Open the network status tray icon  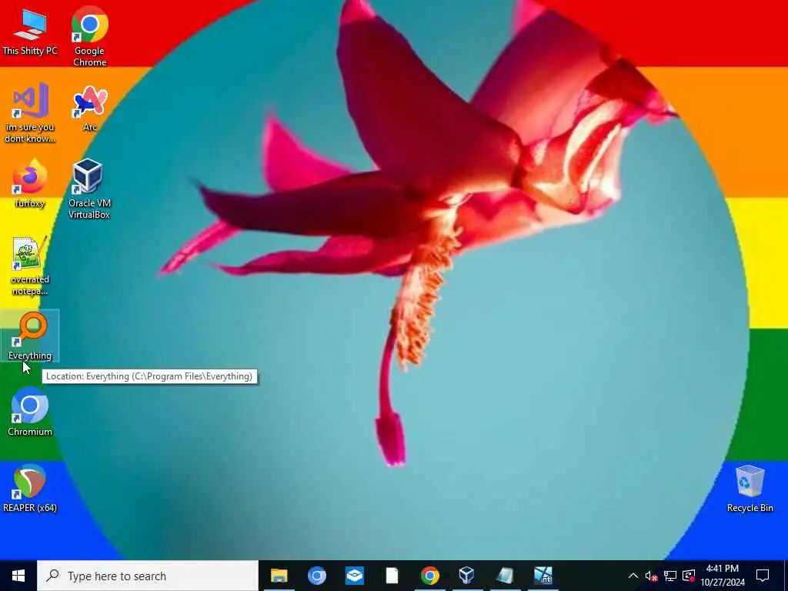[x=670, y=576]
